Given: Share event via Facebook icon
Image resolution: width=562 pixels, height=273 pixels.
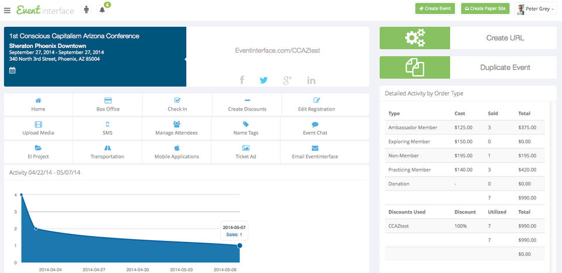Looking at the screenshot, I should click(x=242, y=80).
